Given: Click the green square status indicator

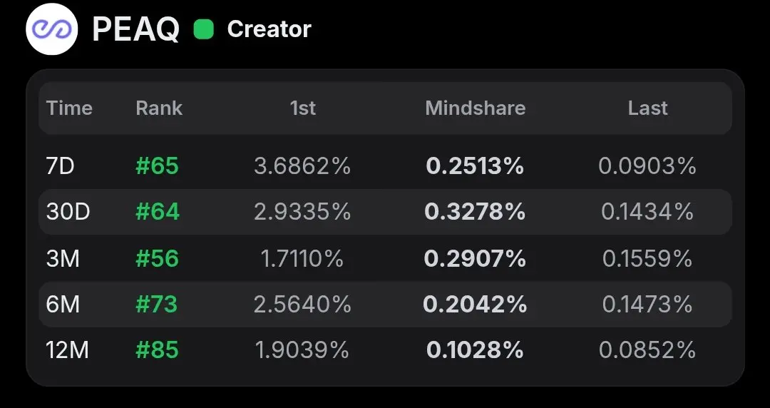Looking at the screenshot, I should click(204, 29).
